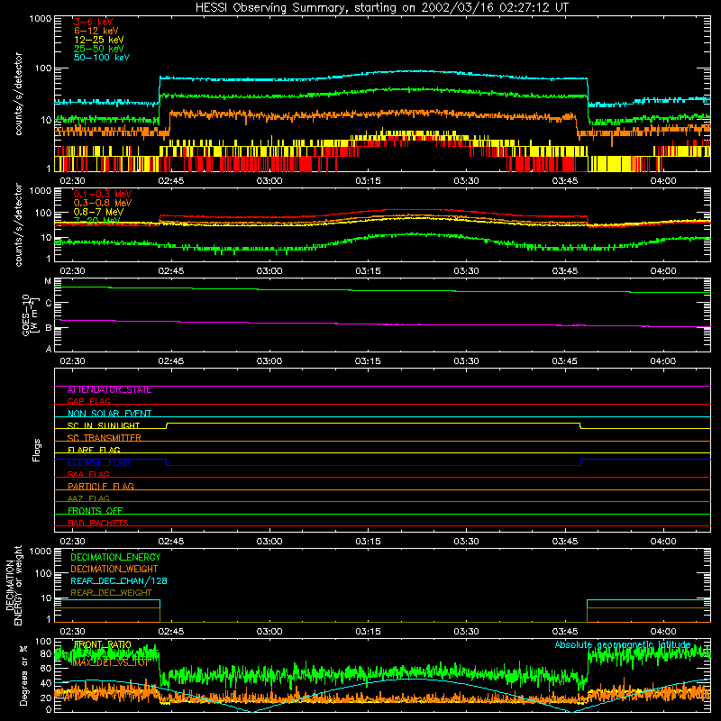Select the DECIMATION_WEIGHT legend label
The height and width of the screenshot is (721, 721).
pos(114,570)
